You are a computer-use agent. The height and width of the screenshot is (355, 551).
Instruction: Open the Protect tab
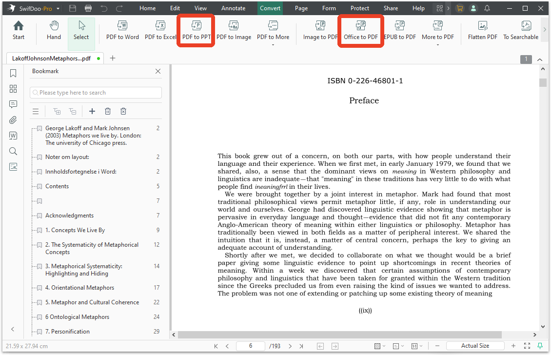coord(359,8)
